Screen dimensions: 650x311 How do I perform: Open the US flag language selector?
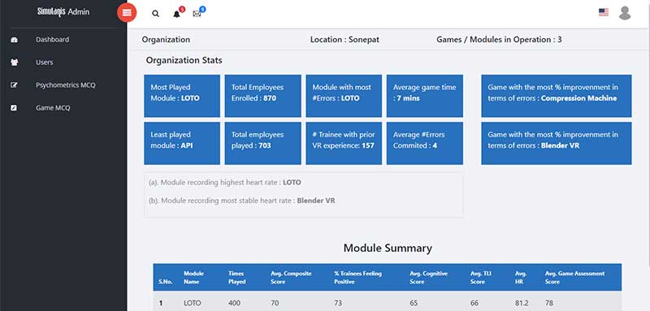604,12
